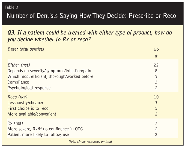Click the "Rx (net)" row heading
The width and height of the screenshot is (185, 147).
[x=15, y=123]
